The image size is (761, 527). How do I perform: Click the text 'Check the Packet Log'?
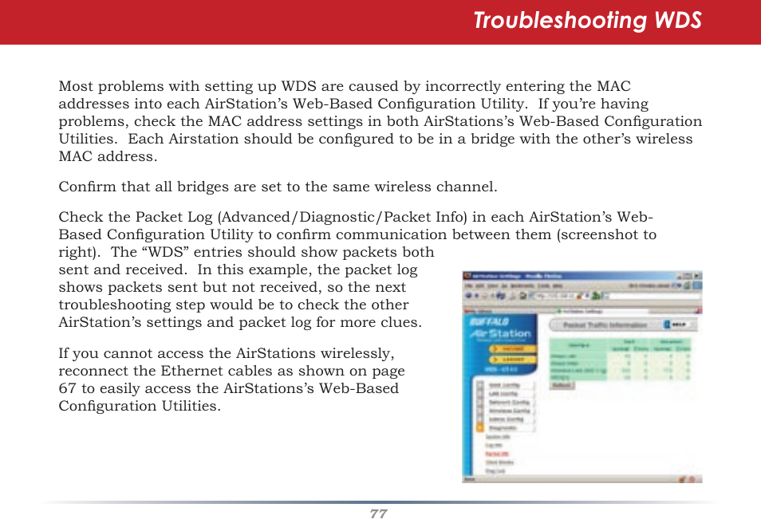[x=136, y=217]
